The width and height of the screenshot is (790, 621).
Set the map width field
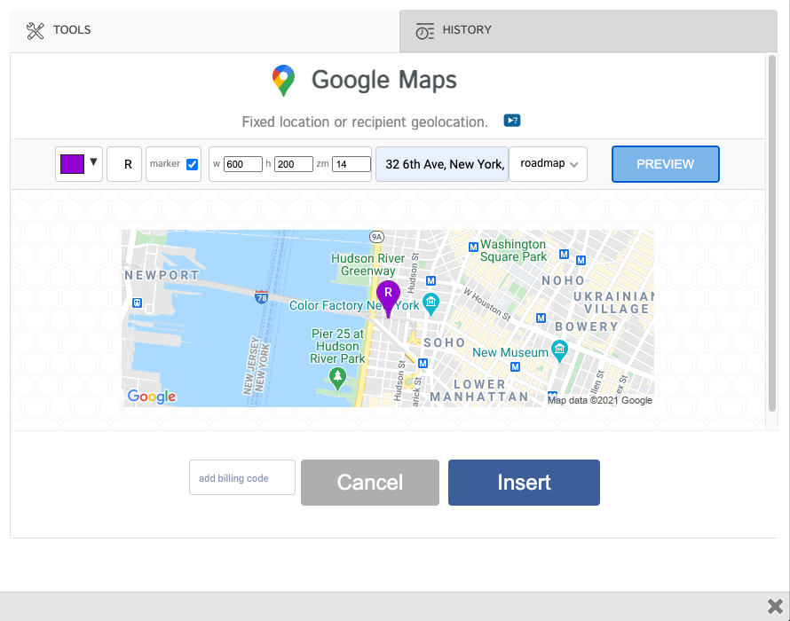point(243,164)
